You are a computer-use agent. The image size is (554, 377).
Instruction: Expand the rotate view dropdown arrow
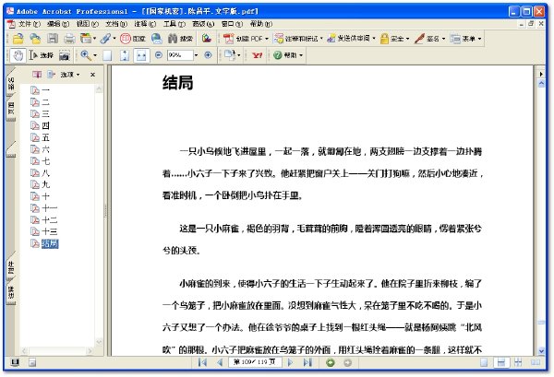click(x=239, y=55)
